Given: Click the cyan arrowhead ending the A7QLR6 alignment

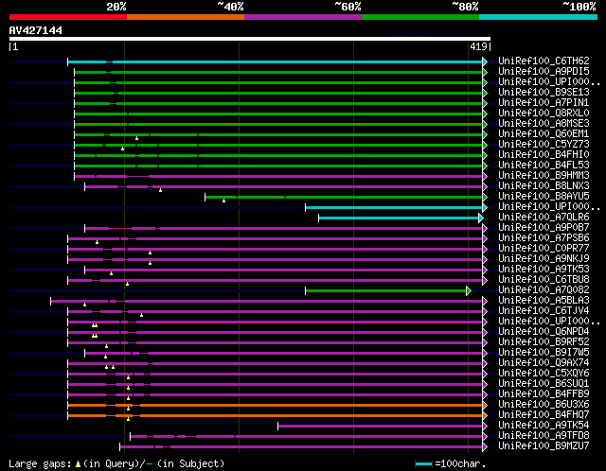Looking at the screenshot, I should (481, 218).
